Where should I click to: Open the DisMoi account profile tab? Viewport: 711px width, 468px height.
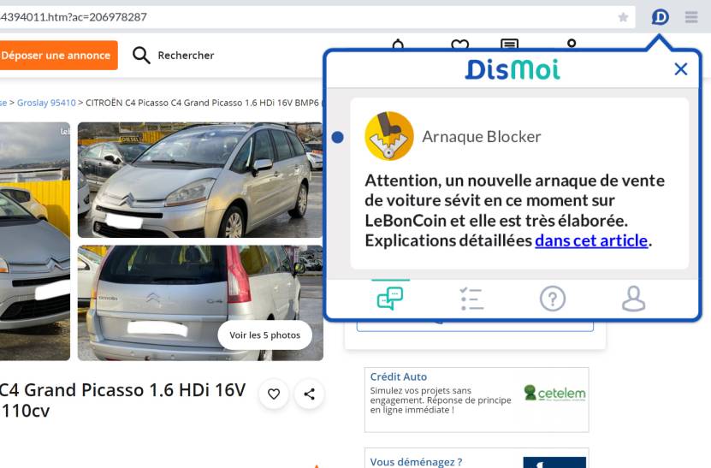pos(633,299)
